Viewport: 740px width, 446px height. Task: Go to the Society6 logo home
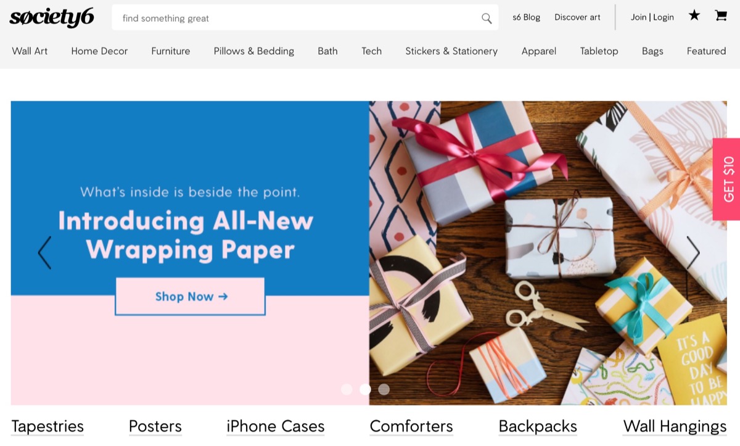pos(51,18)
